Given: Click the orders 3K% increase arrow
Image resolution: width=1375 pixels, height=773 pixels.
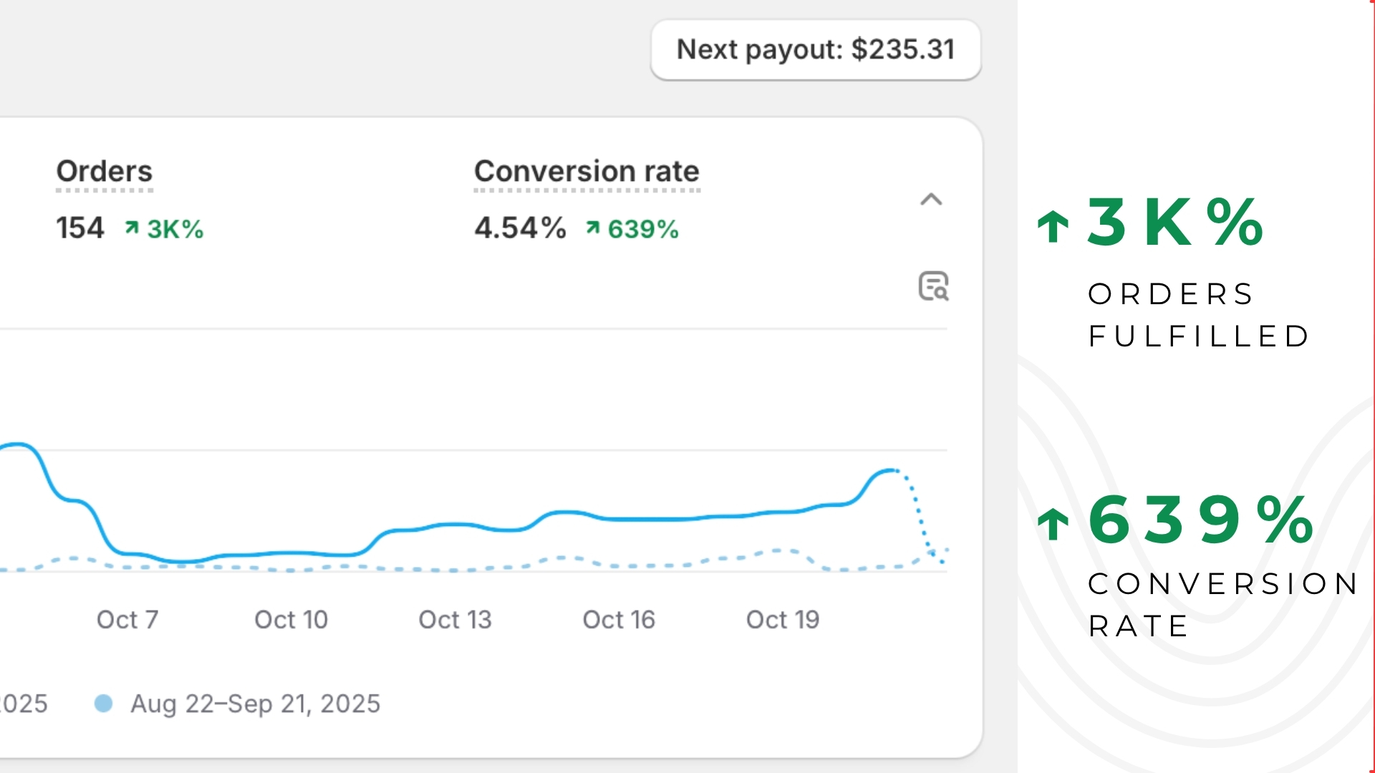Looking at the screenshot, I should (132, 228).
